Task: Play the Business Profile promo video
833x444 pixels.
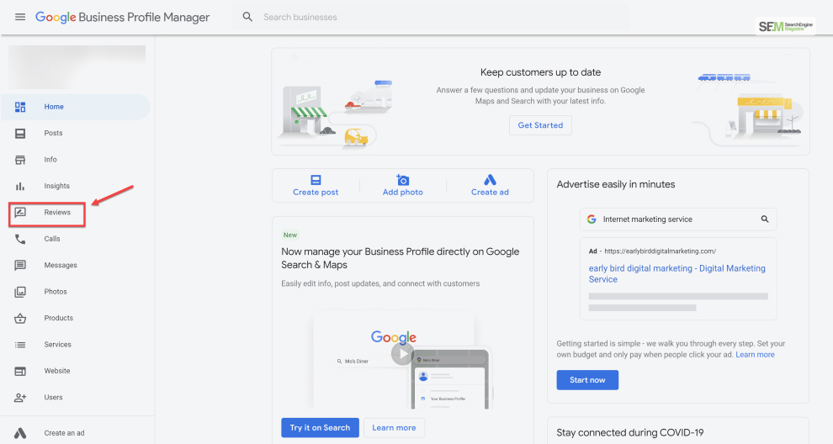Action: (402, 354)
